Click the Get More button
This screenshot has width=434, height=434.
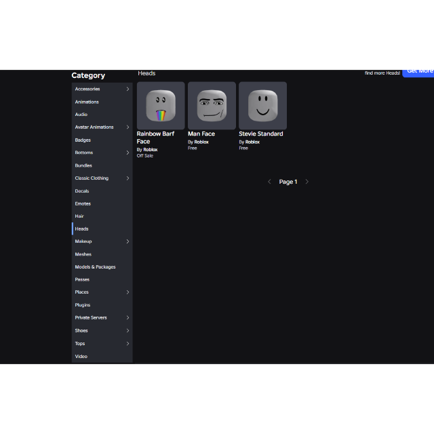coord(418,73)
